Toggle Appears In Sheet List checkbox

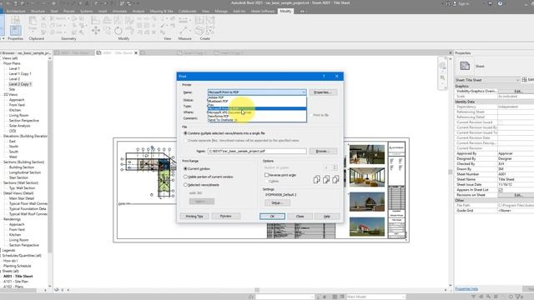(501, 190)
